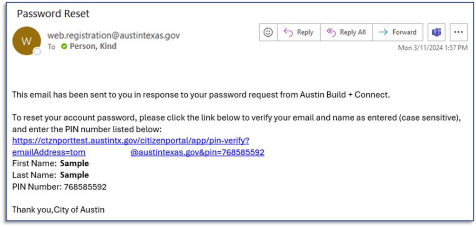Screen dimensions: 476x227
Task: Click the Mon 3/11/2024 1:57 PM timestamp
Action: 433,48
